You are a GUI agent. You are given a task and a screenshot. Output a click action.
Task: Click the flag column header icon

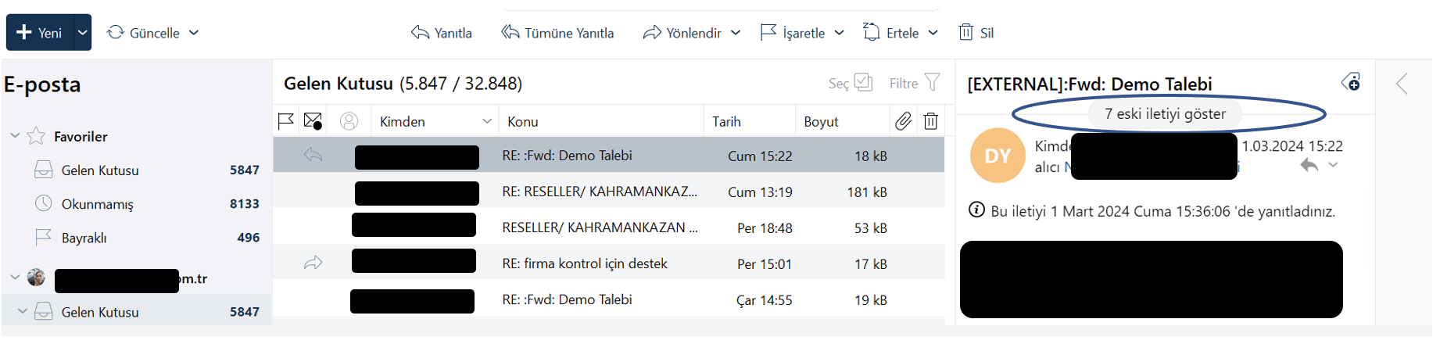[x=285, y=121]
